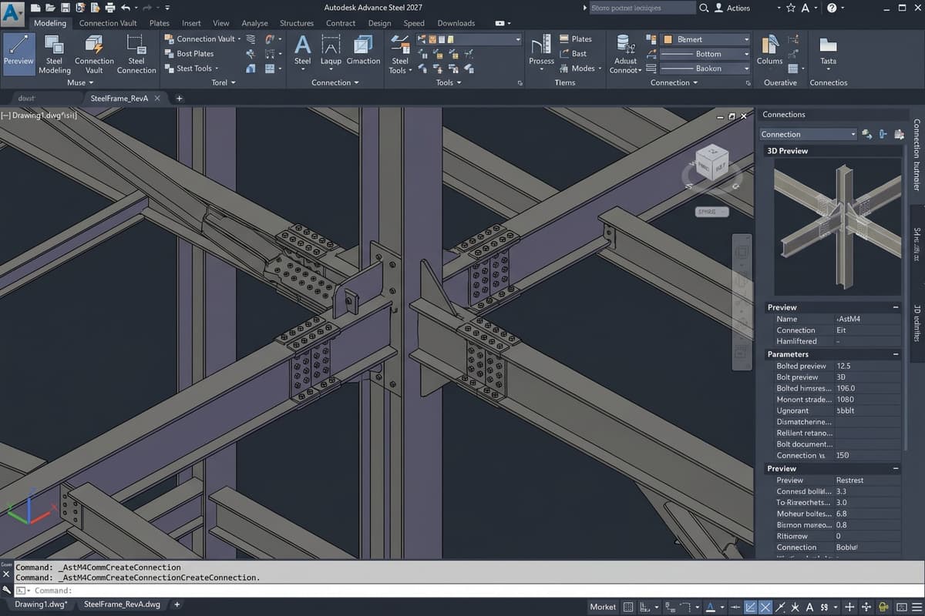
Task: Select the SteelFrame_RevA document tab
Action: click(125, 99)
